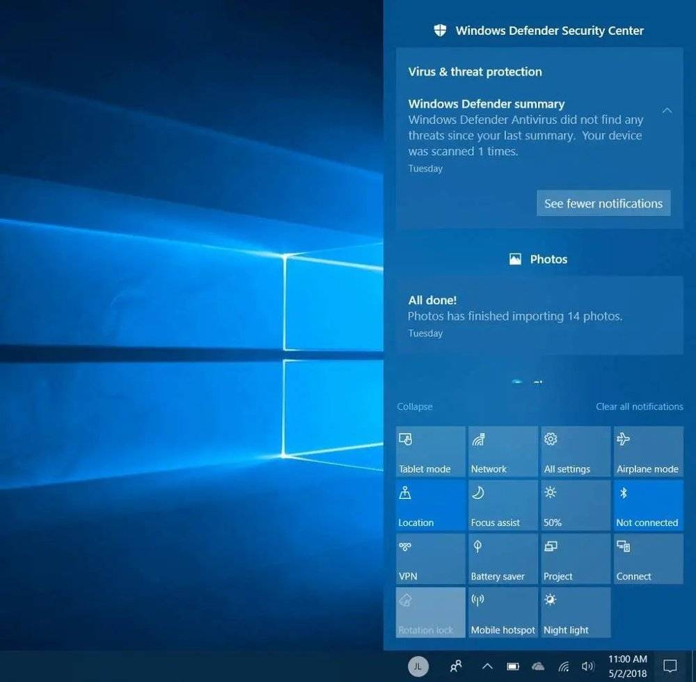Viewport: 696px width, 682px height.
Task: Turn off the Location tile
Action: coord(430,505)
